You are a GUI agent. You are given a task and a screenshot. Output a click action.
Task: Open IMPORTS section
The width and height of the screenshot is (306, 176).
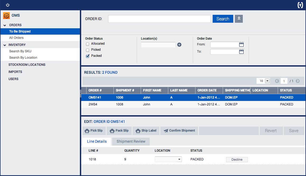tap(15, 72)
